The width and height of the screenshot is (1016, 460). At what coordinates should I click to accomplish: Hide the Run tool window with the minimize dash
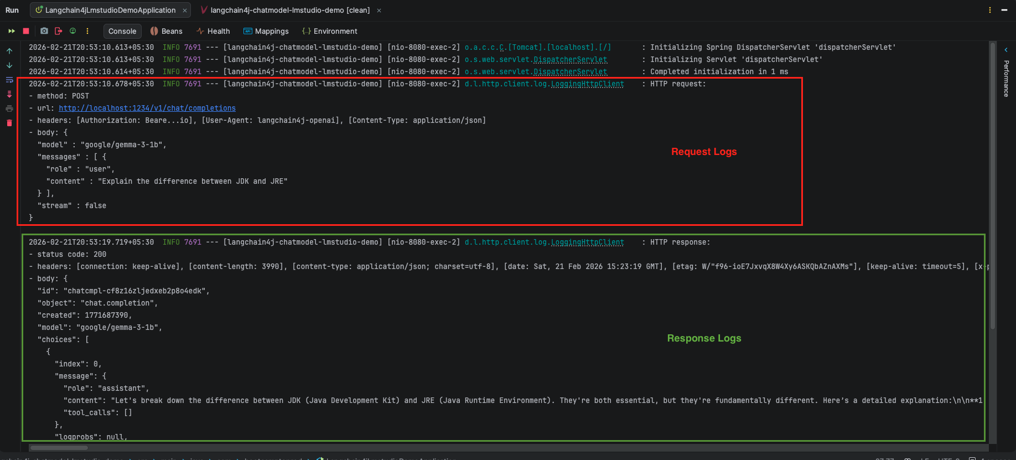click(1004, 10)
